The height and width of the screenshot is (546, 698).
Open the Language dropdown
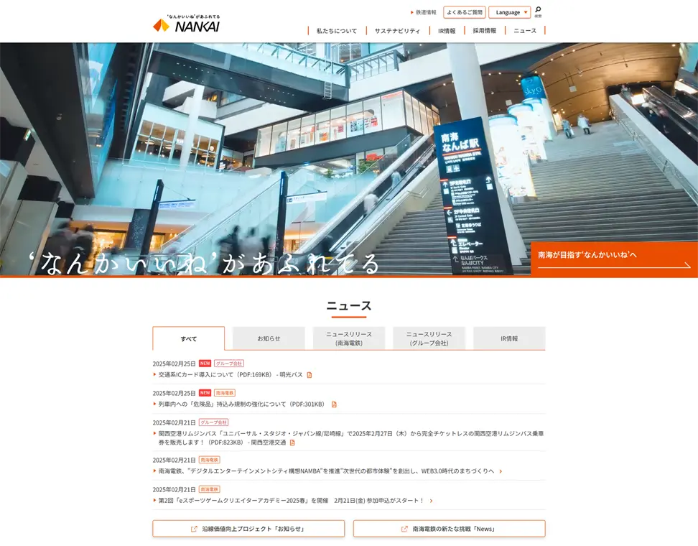coord(510,12)
